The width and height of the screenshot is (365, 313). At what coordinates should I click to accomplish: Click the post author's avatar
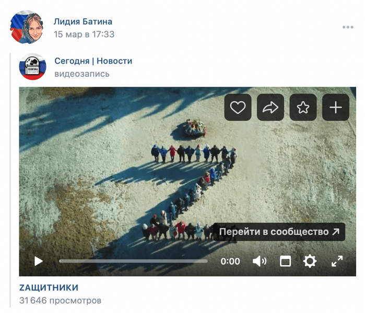(27, 27)
